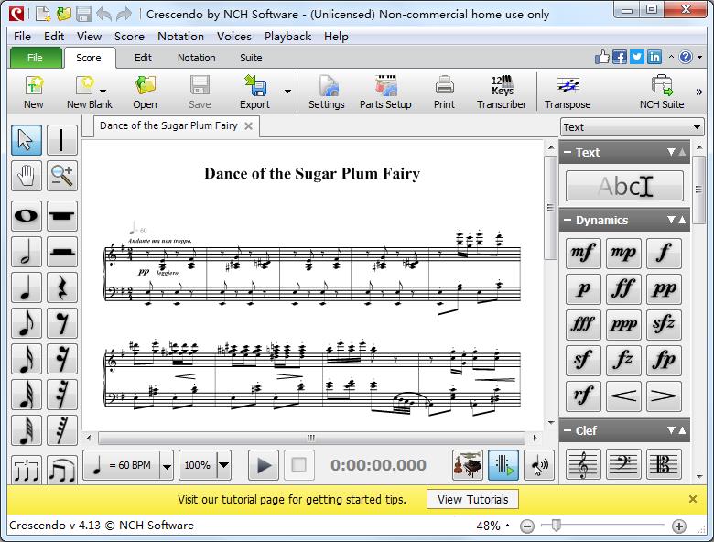Expand the 100% zoom dropdown
The height and width of the screenshot is (542, 714).
tap(222, 465)
